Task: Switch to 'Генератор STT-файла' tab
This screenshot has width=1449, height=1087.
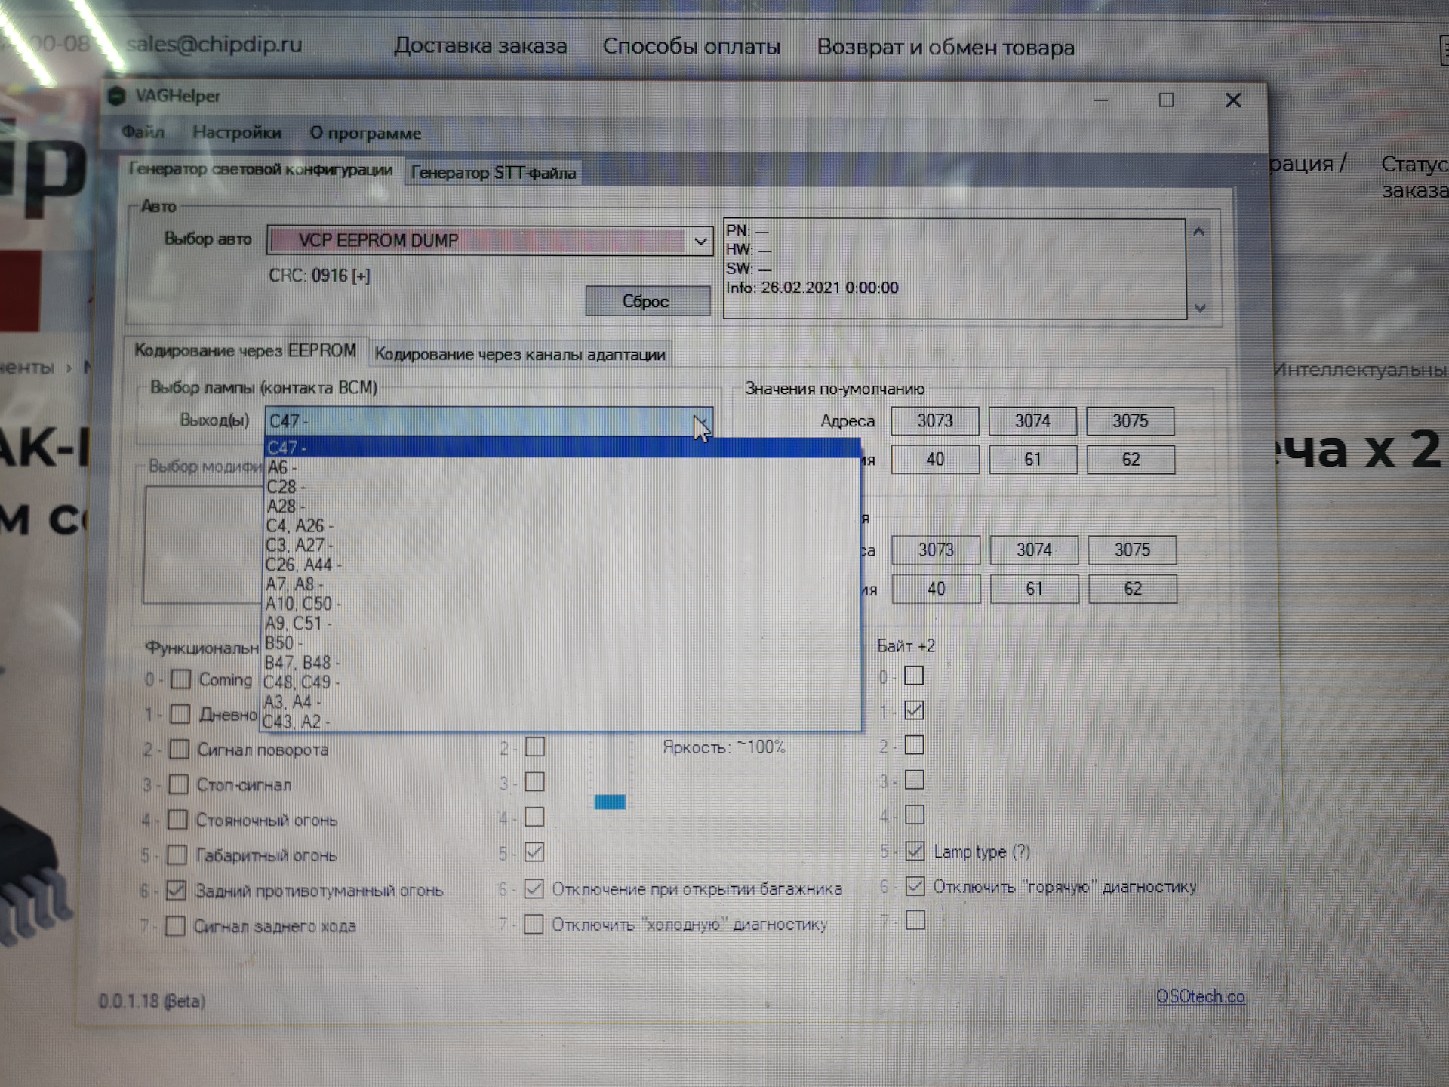Action: [493, 173]
